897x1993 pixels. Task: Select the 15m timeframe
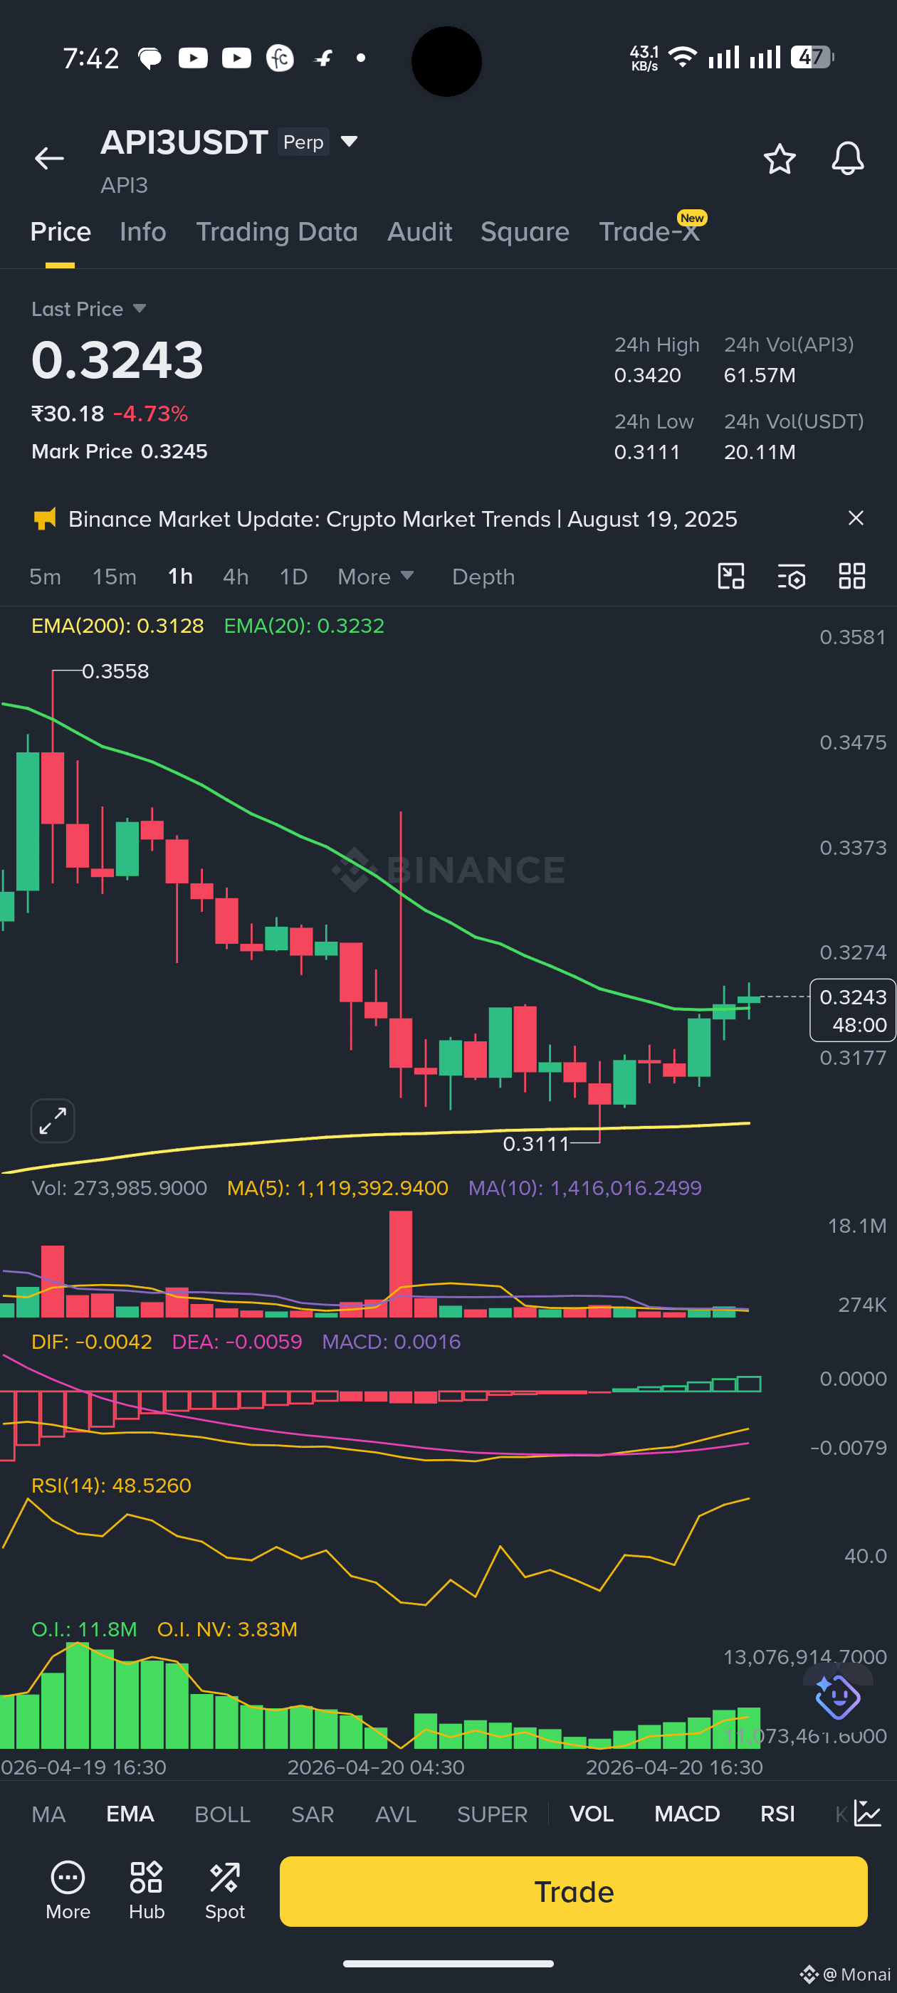pyautogui.click(x=115, y=577)
